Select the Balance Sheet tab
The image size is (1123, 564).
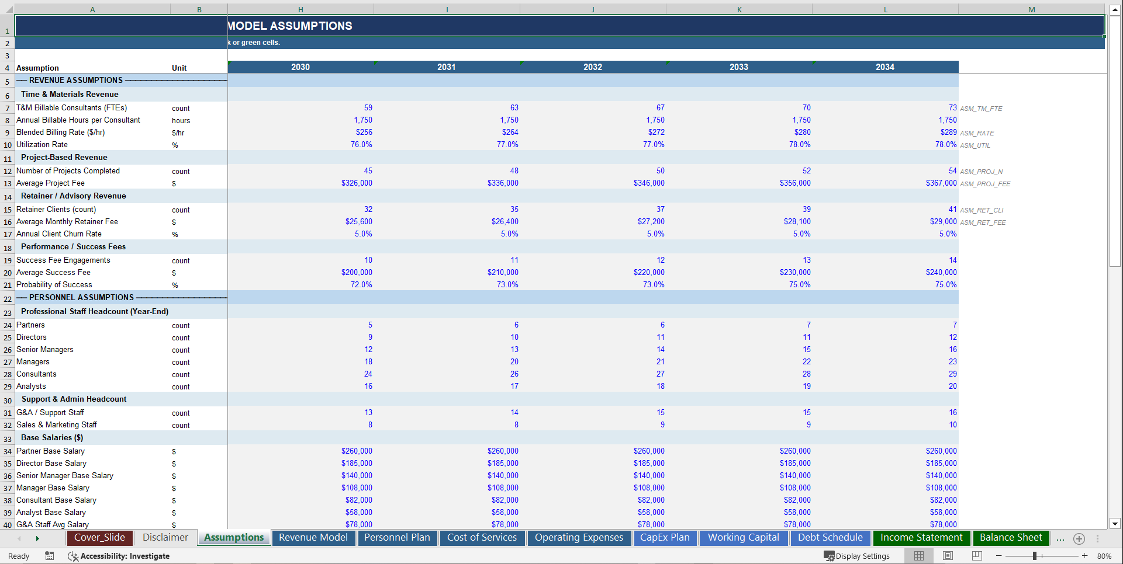[x=1011, y=538]
